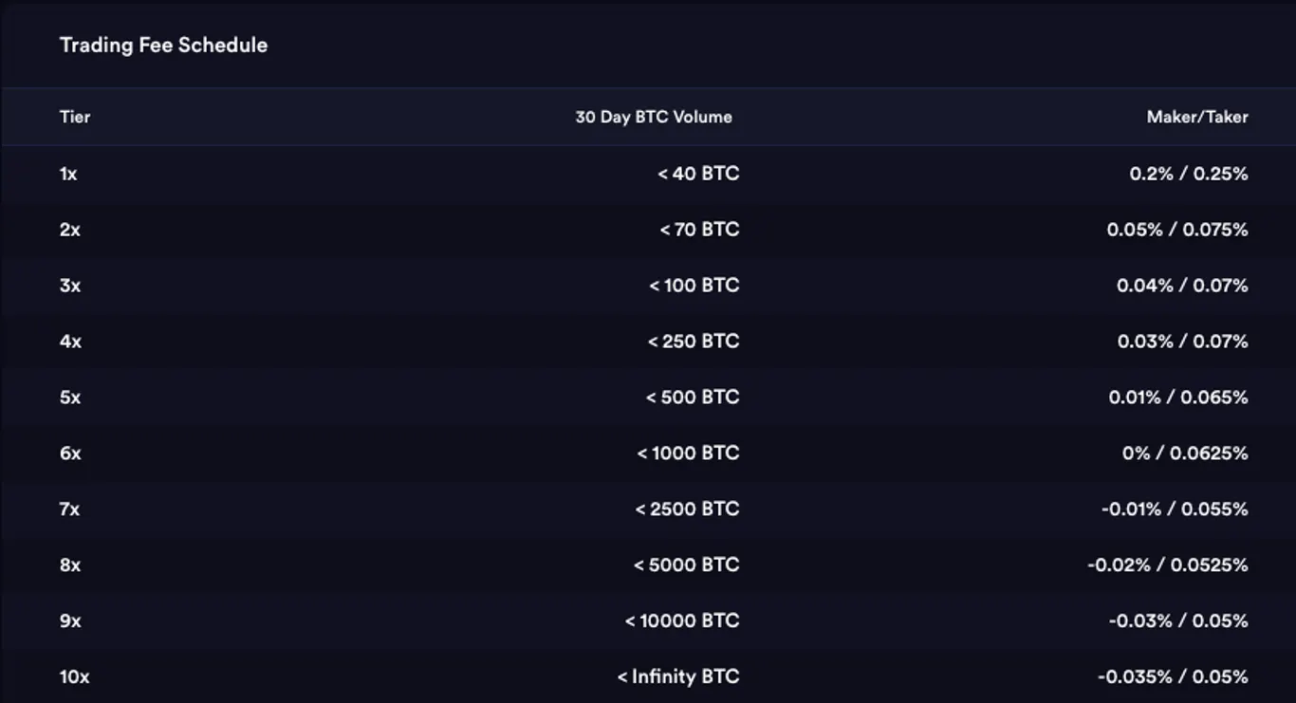This screenshot has width=1296, height=703.
Task: Select the < Infinity BTC volume cell
Action: pyautogui.click(x=678, y=677)
